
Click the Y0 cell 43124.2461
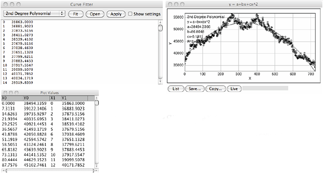pos(35,144)
